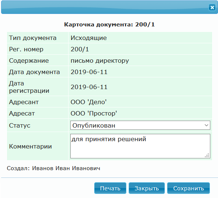Select the recipient ООО 'Простор'
The width and height of the screenshot is (218, 198).
pyautogui.click(x=94, y=113)
